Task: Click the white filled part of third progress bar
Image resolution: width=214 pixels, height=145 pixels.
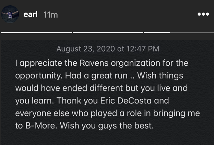Action: click(157, 33)
